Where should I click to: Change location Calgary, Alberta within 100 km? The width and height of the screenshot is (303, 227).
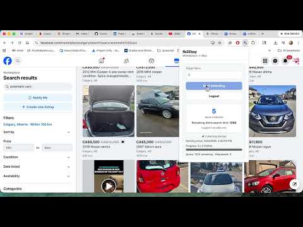click(28, 124)
